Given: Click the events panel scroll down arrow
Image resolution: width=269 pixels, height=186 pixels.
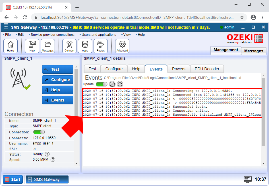Looking at the screenshot, I should [264, 164].
